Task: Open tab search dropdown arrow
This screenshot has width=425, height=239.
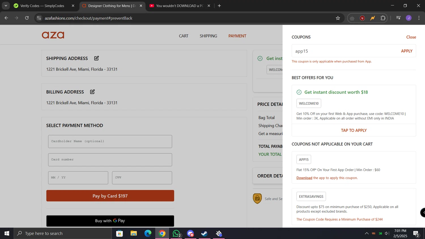Action: (6, 6)
